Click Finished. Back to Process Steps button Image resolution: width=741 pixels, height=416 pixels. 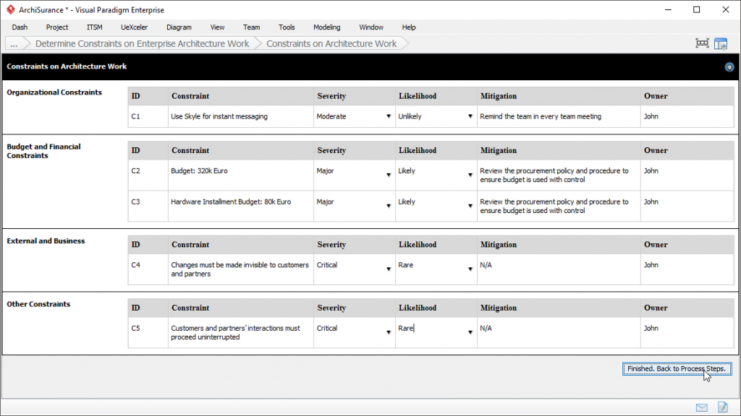677,369
